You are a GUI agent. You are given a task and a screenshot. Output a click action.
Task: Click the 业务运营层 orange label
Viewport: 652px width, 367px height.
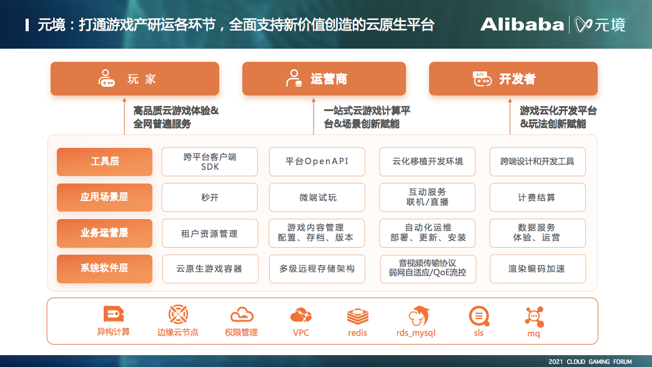(x=104, y=233)
